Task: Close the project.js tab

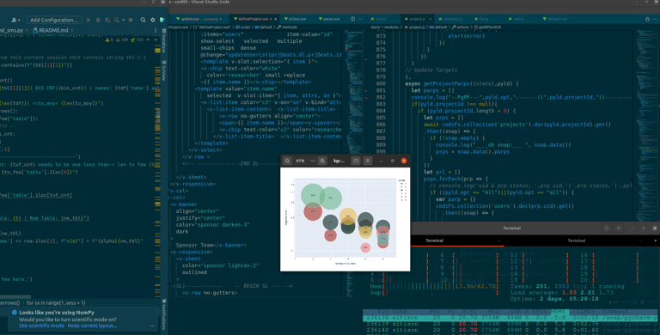Action: (430, 19)
